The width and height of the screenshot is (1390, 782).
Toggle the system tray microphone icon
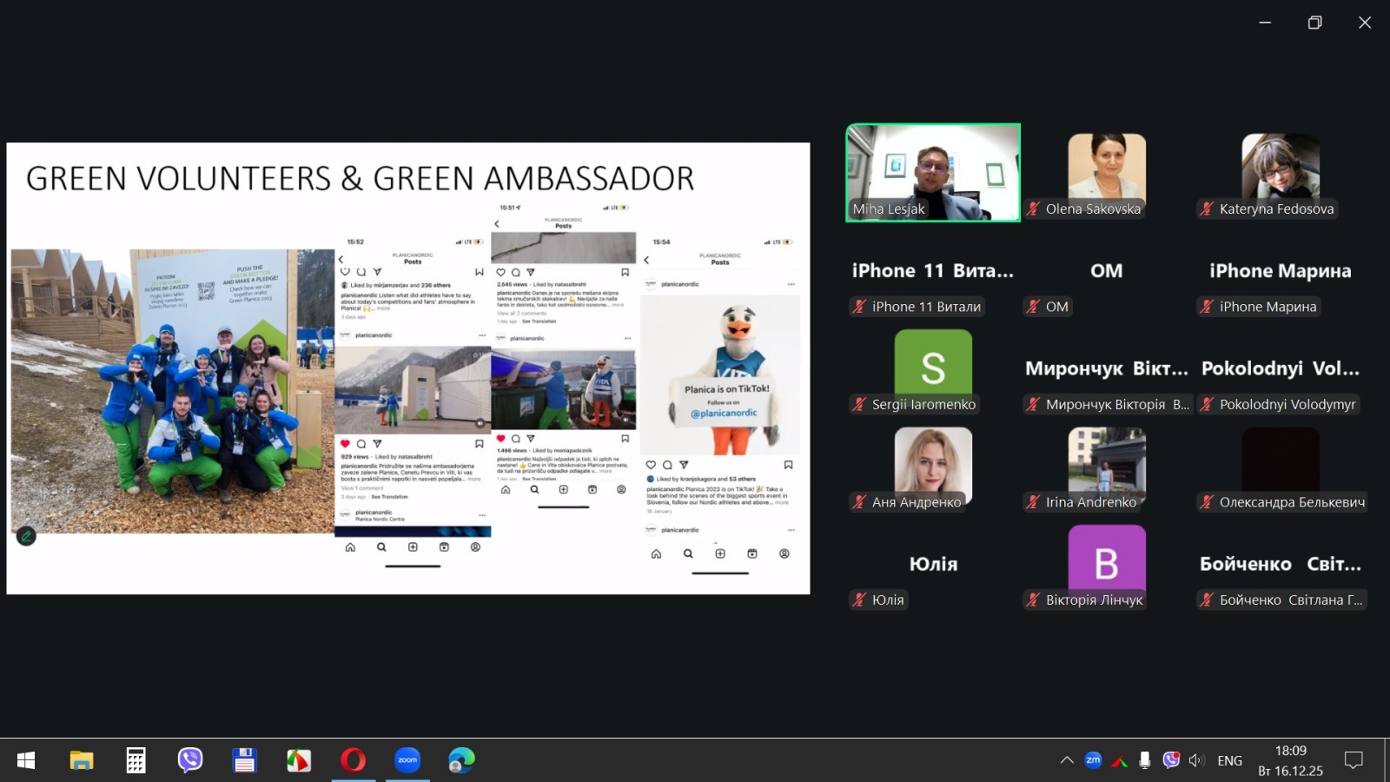point(1145,760)
